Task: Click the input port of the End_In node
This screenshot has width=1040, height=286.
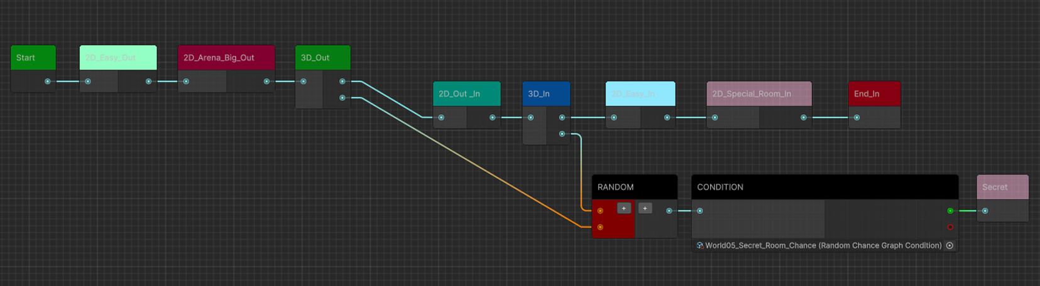Action: point(857,118)
